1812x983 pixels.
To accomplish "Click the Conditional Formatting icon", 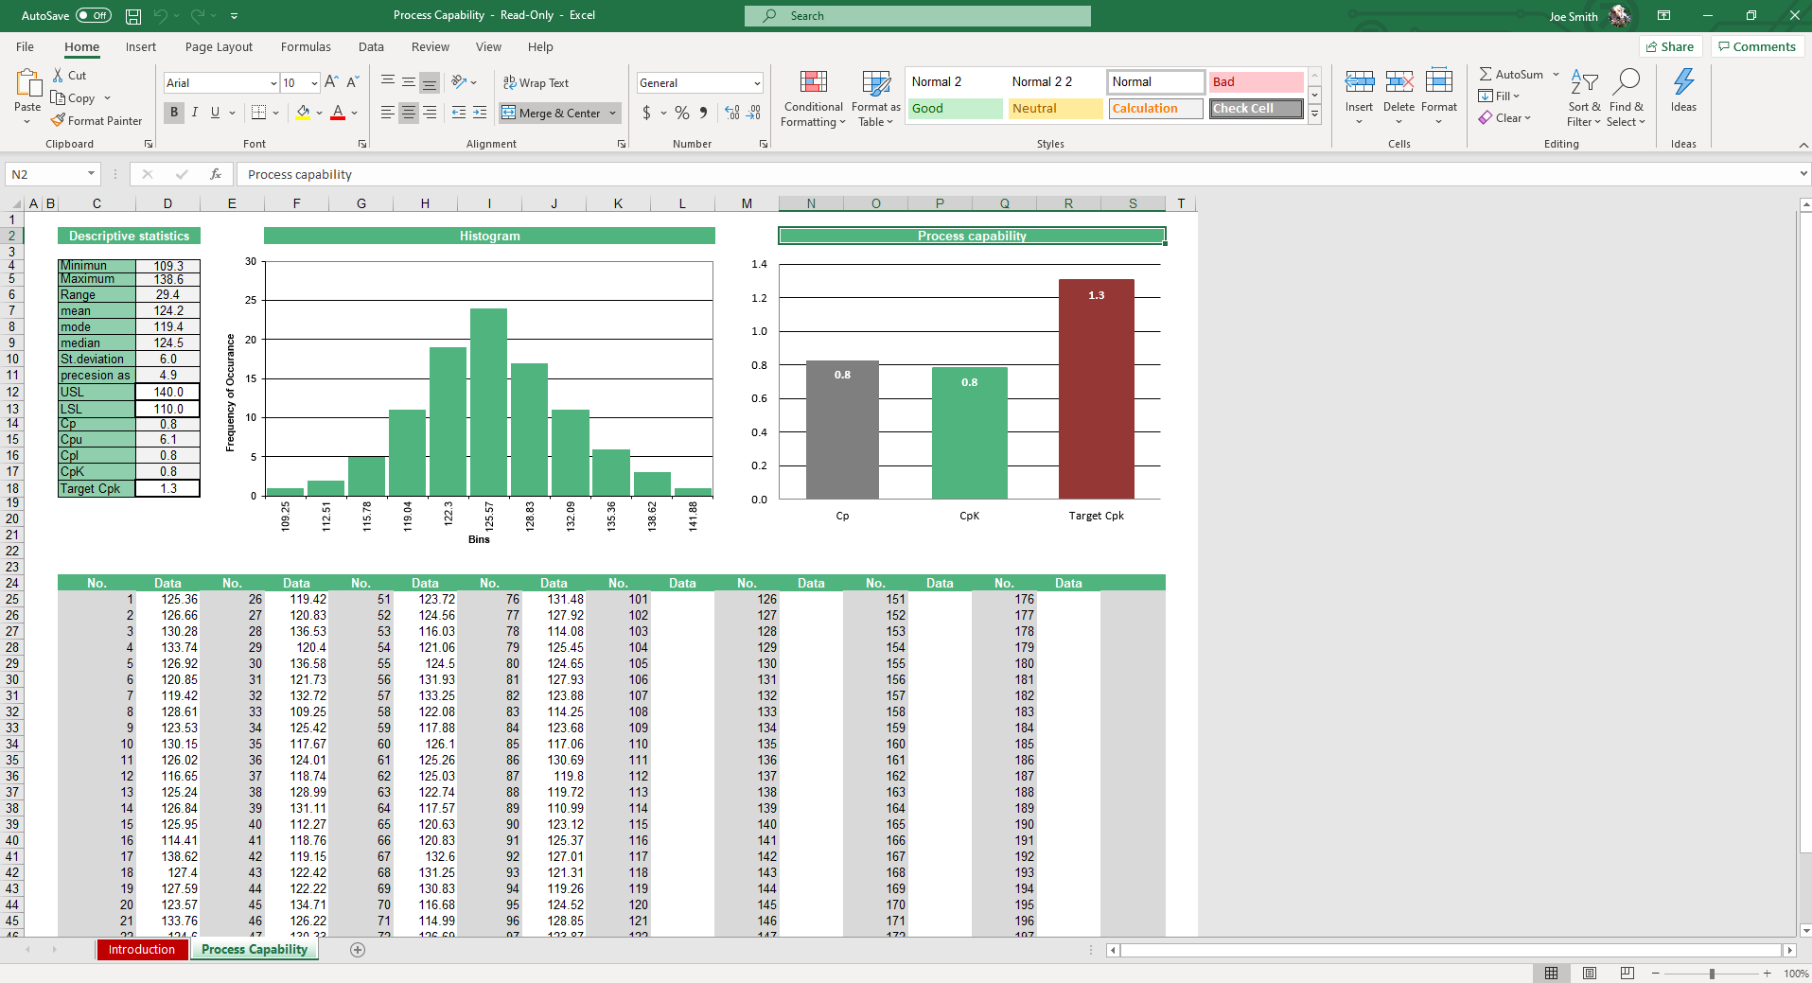I will coord(813,83).
